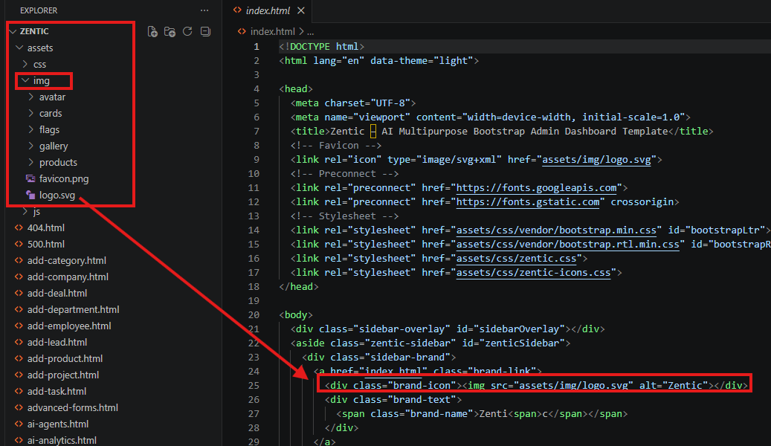Click the logo.svg file type icon
This screenshot has width=771, height=446.
[x=30, y=195]
